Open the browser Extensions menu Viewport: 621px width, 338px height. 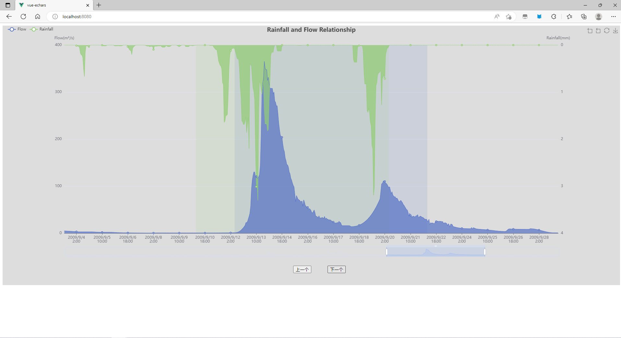click(x=554, y=17)
